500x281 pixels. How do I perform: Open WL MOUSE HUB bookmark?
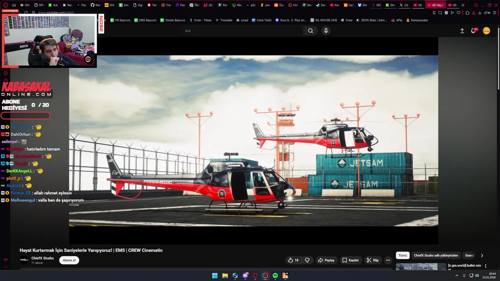[323, 20]
